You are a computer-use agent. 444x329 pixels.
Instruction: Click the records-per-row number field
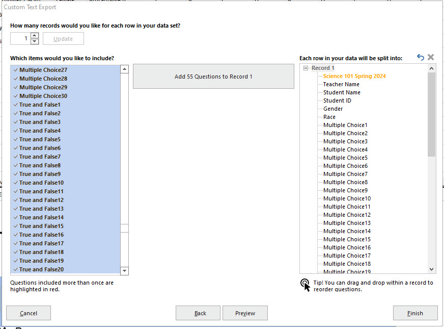pos(19,38)
